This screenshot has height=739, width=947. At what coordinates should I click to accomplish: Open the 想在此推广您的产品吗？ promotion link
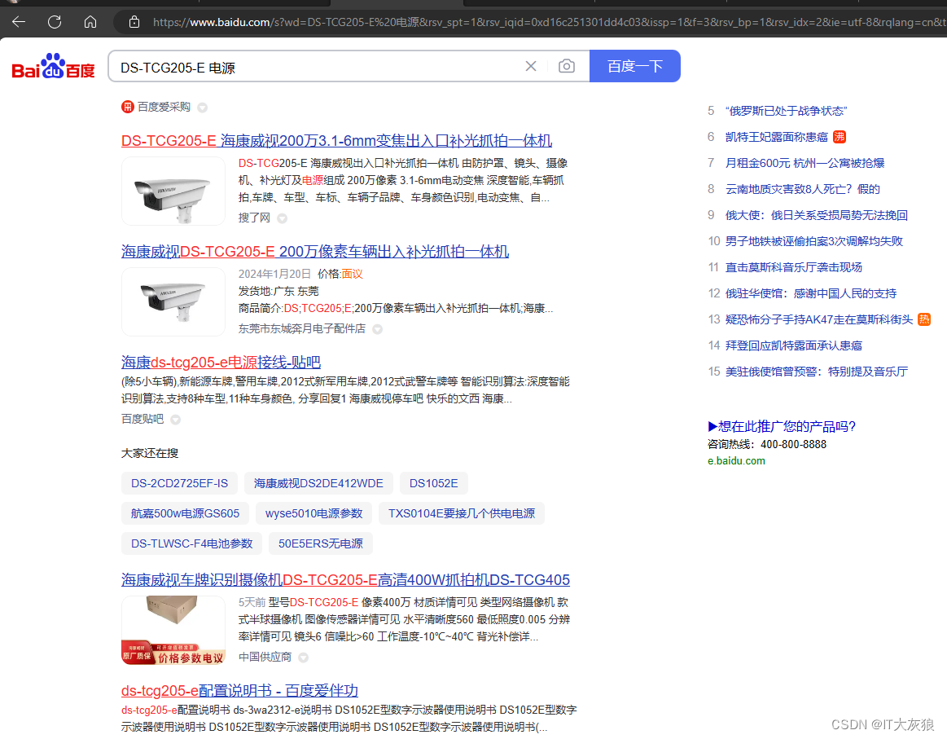tap(782, 427)
